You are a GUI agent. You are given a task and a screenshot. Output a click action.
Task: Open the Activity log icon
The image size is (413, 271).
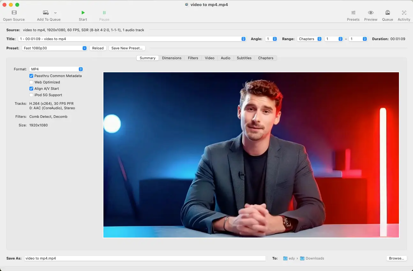click(x=404, y=12)
